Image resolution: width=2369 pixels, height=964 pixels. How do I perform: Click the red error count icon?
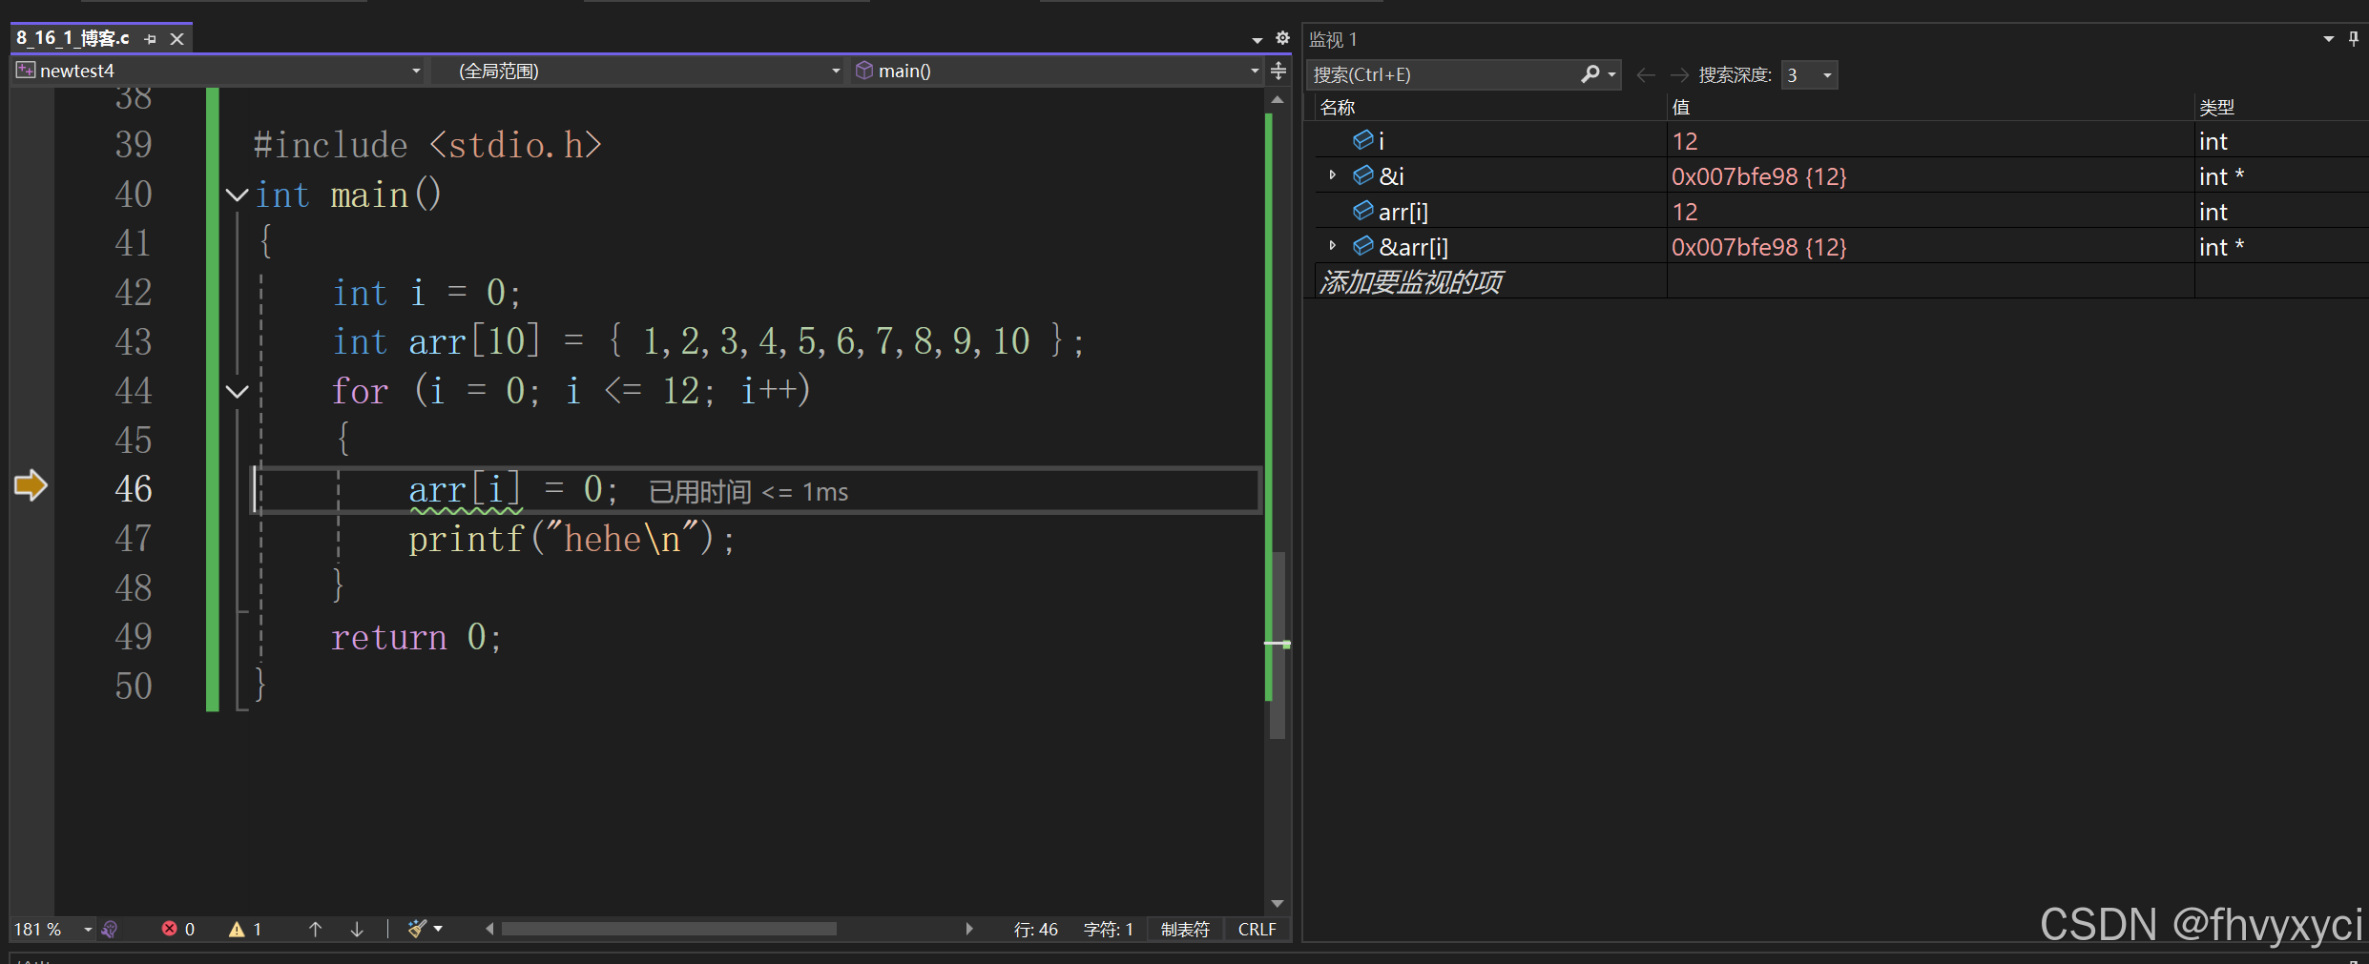[x=170, y=929]
